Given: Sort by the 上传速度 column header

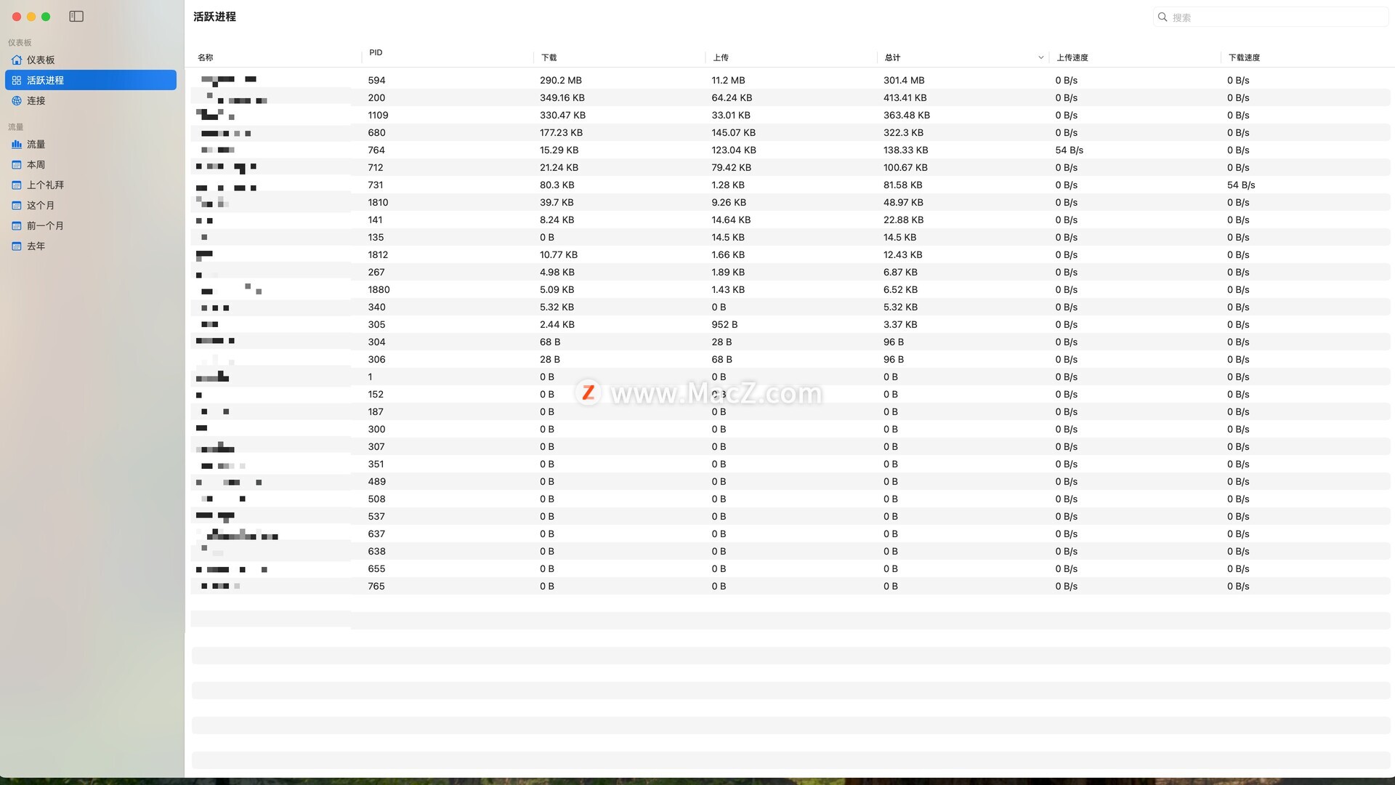Looking at the screenshot, I should pos(1072,57).
